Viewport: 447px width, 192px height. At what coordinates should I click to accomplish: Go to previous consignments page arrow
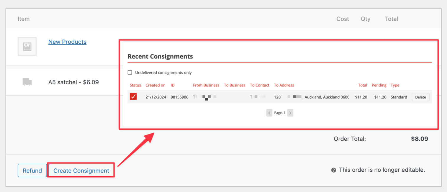(x=269, y=113)
